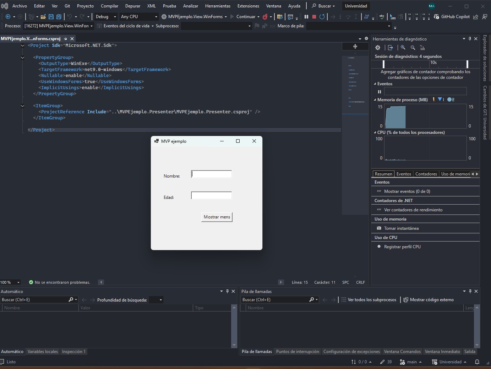The height and width of the screenshot is (369, 491).
Task: Click the navigate backward arrow icon
Action: point(8,17)
